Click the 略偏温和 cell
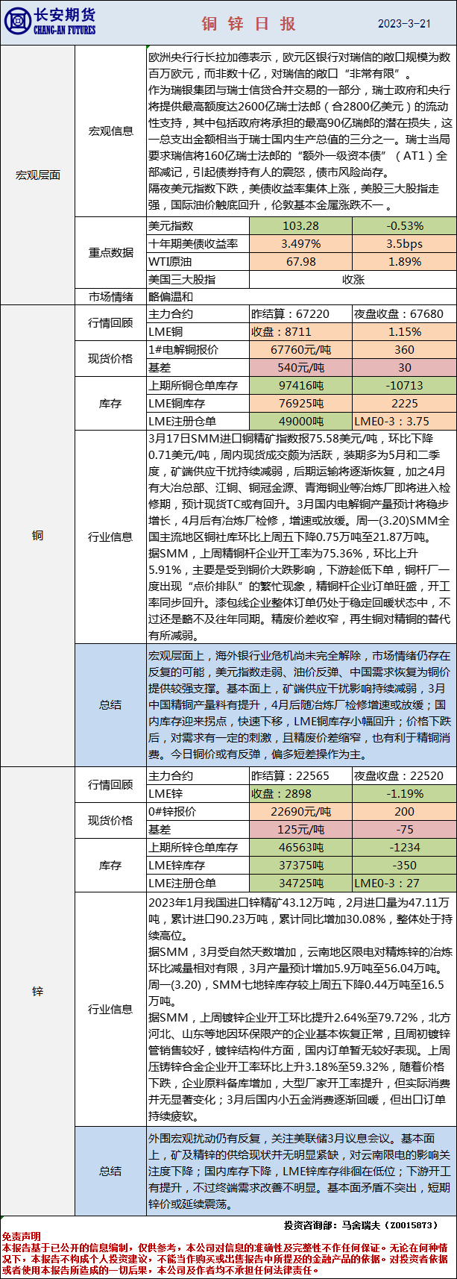 [301, 297]
